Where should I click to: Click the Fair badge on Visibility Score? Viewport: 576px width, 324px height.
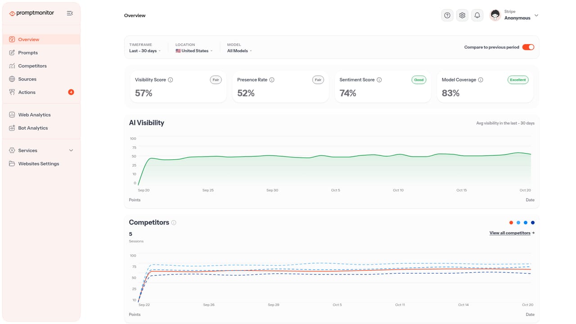coord(216,80)
